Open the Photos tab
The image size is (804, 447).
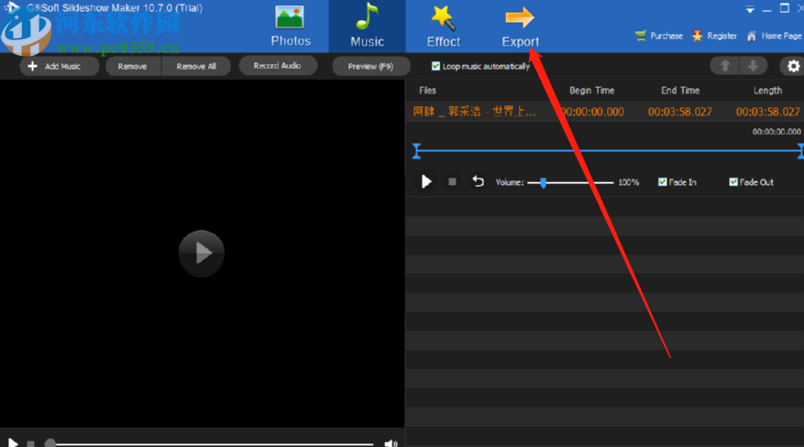pyautogui.click(x=291, y=27)
